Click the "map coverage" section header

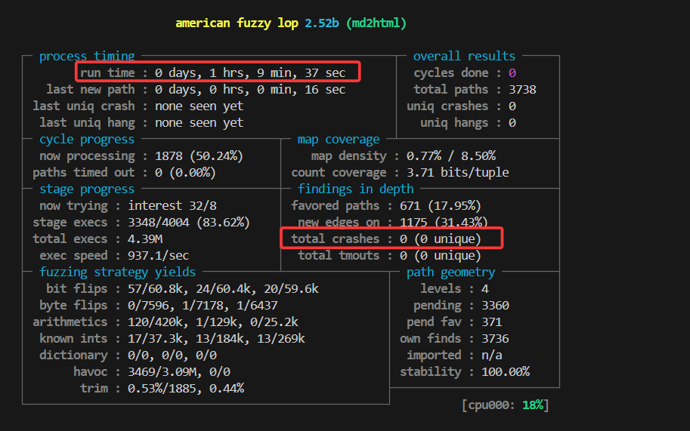(338, 139)
